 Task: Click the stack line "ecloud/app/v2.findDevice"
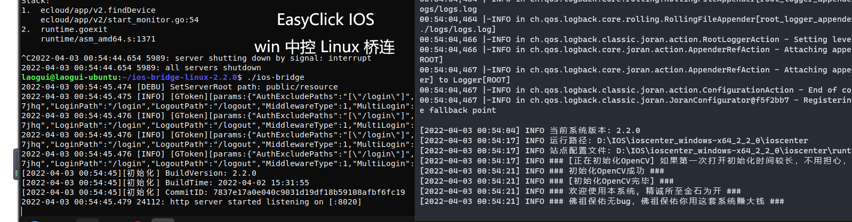98,10
